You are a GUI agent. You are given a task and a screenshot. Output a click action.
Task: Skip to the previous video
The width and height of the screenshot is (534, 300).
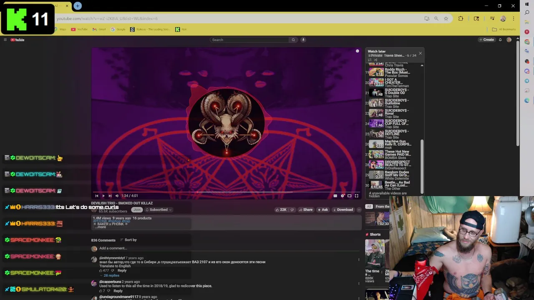97,196
